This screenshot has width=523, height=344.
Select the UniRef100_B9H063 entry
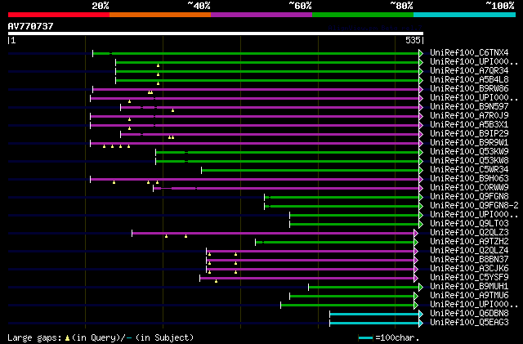(469, 179)
